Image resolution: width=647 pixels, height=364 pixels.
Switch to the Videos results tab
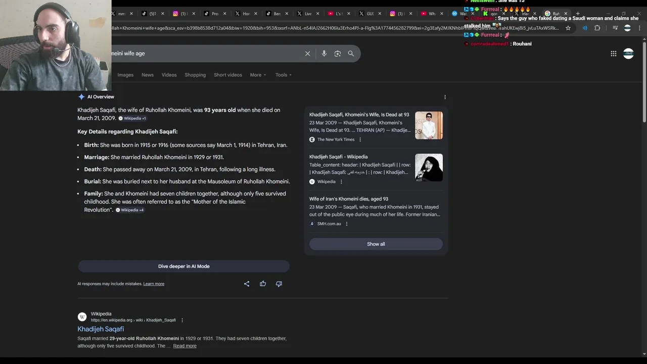[169, 75]
